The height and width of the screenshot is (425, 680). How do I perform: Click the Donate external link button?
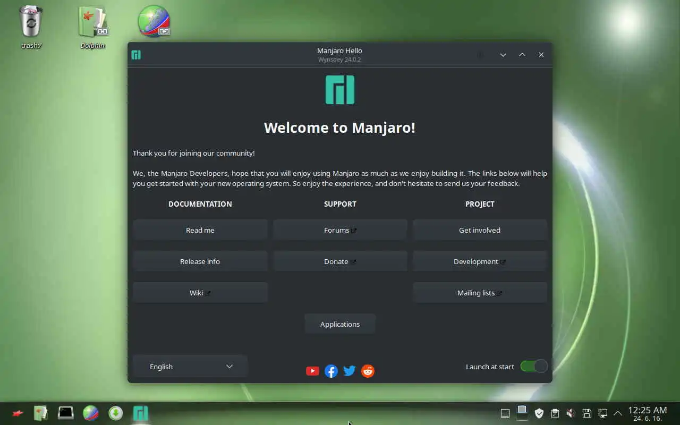[x=340, y=261]
